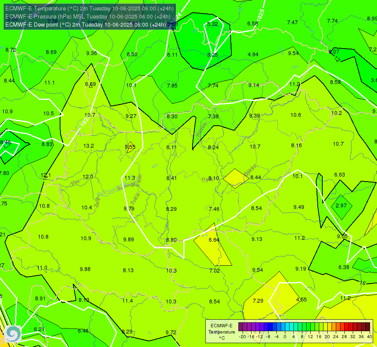Click the 6.58 dew point value
The image size is (377, 347).
[253, 24]
